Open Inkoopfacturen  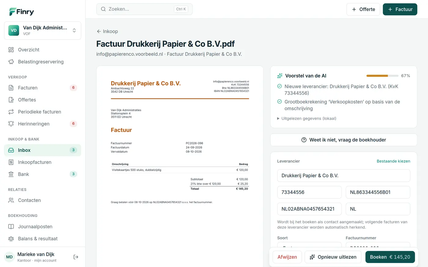click(x=42, y=162)
